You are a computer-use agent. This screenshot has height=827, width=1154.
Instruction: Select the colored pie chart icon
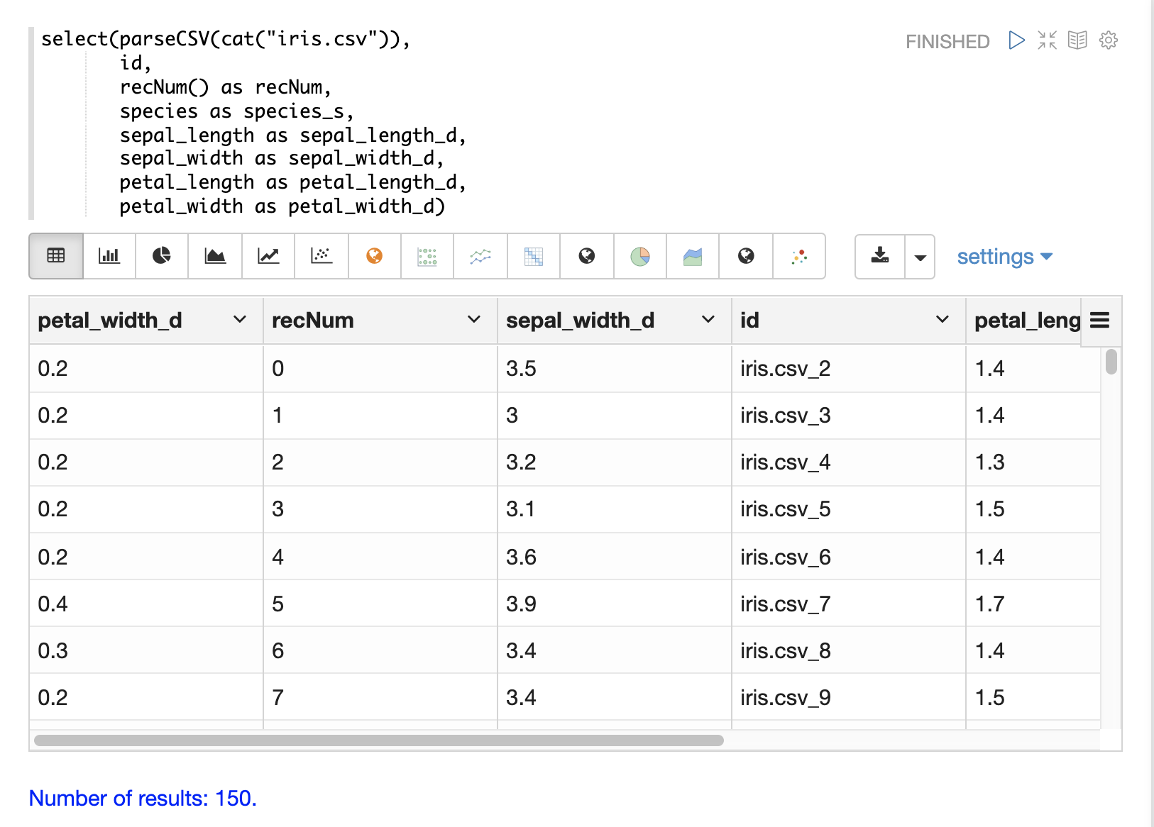coord(640,256)
